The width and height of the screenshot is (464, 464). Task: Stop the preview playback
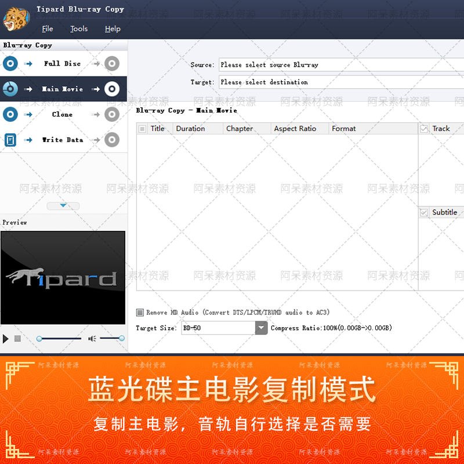(x=17, y=338)
